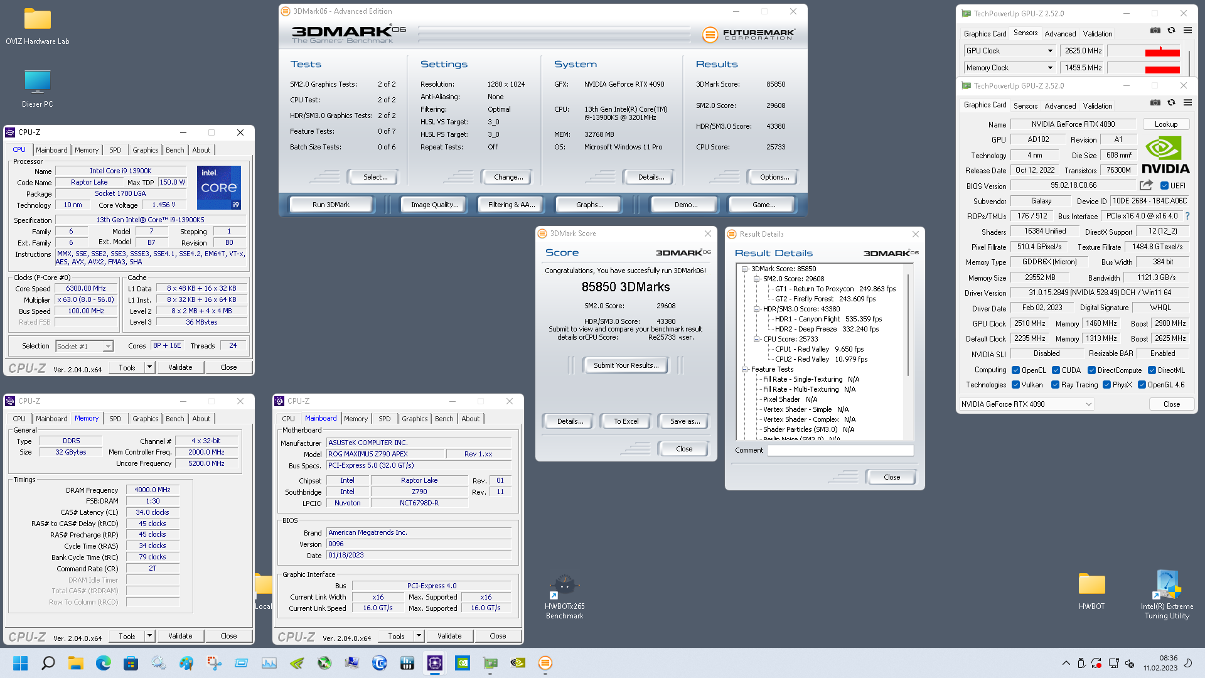Screen dimensions: 1205x678
Task: Open Advanced tab in GPU-Z Sensors window
Action: point(1061,33)
